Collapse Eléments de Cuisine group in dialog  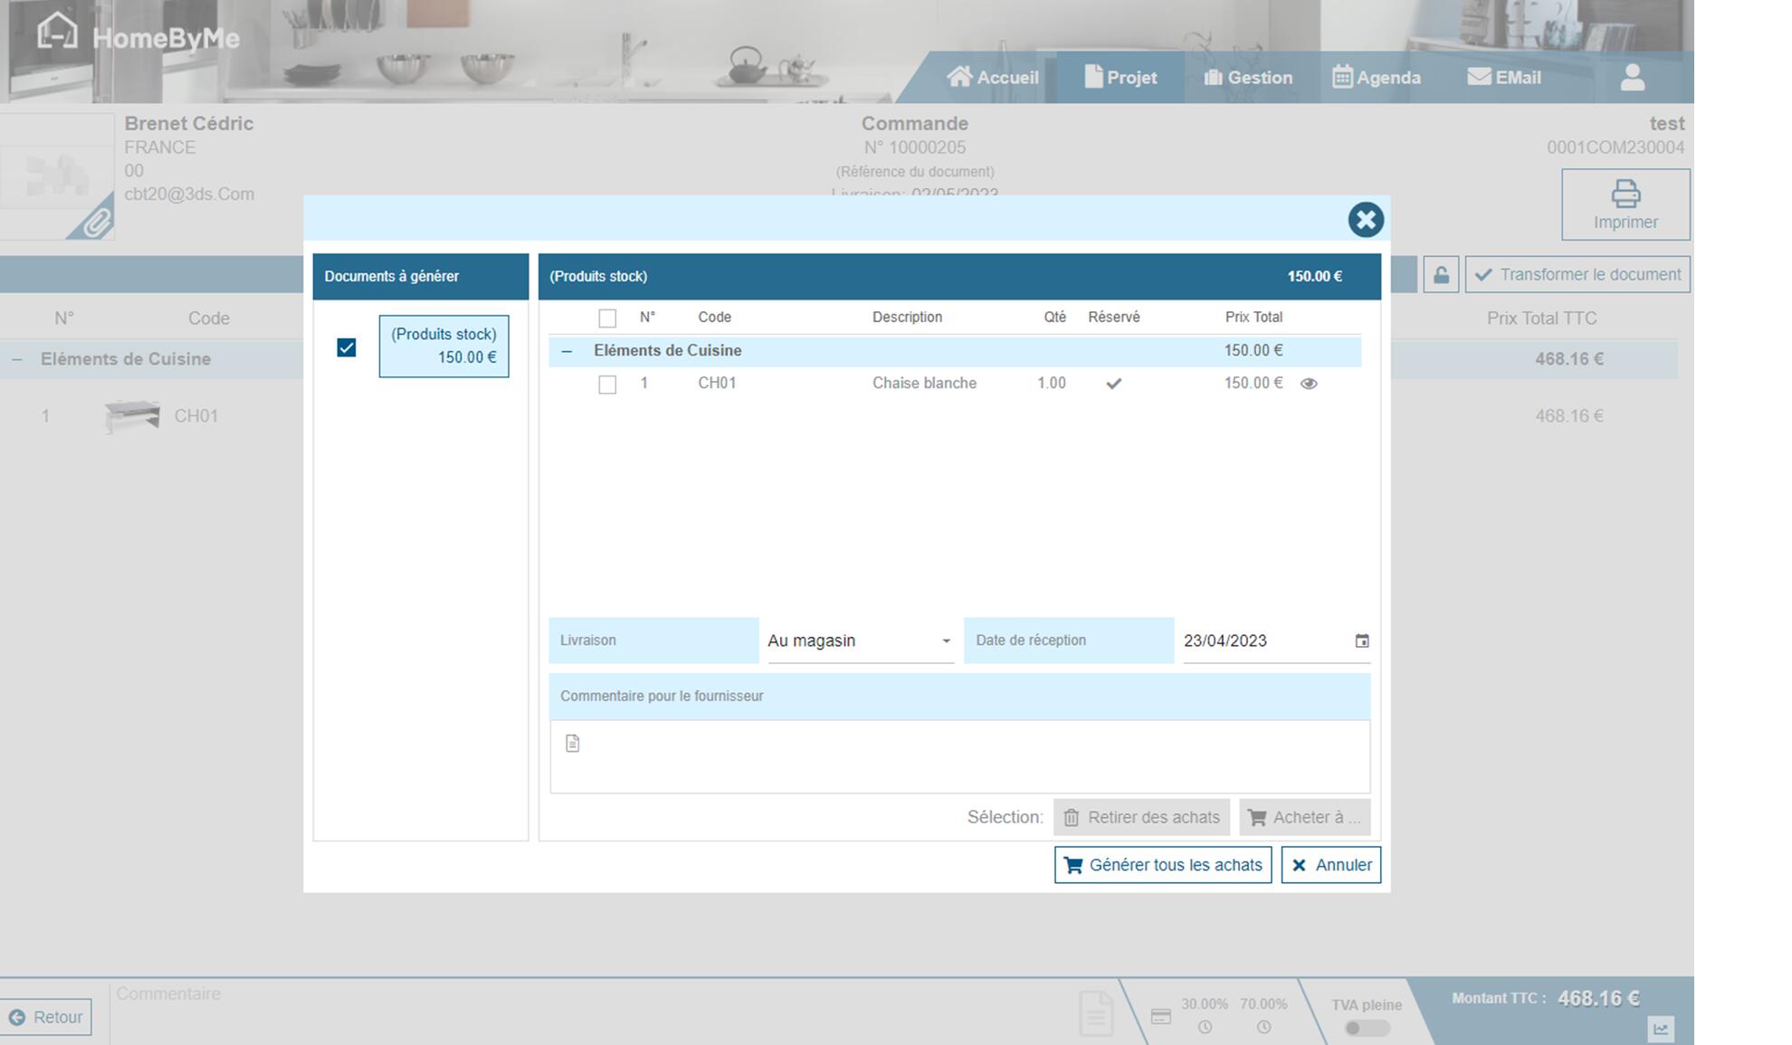tap(567, 351)
